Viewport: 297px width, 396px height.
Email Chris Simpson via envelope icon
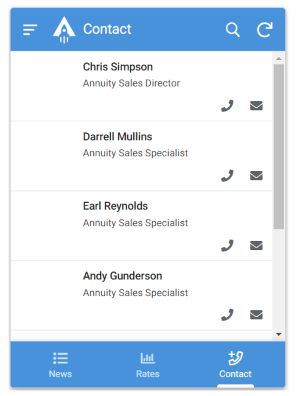tap(256, 106)
